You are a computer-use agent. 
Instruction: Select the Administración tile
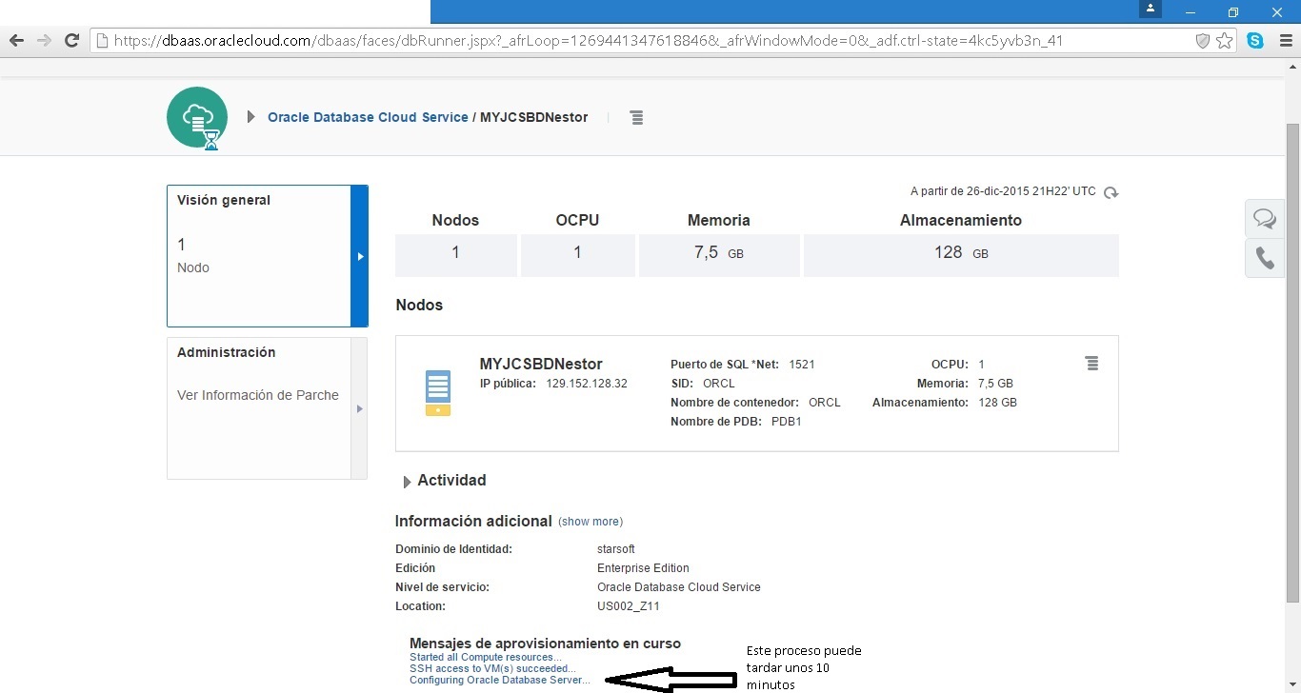pyautogui.click(x=259, y=407)
